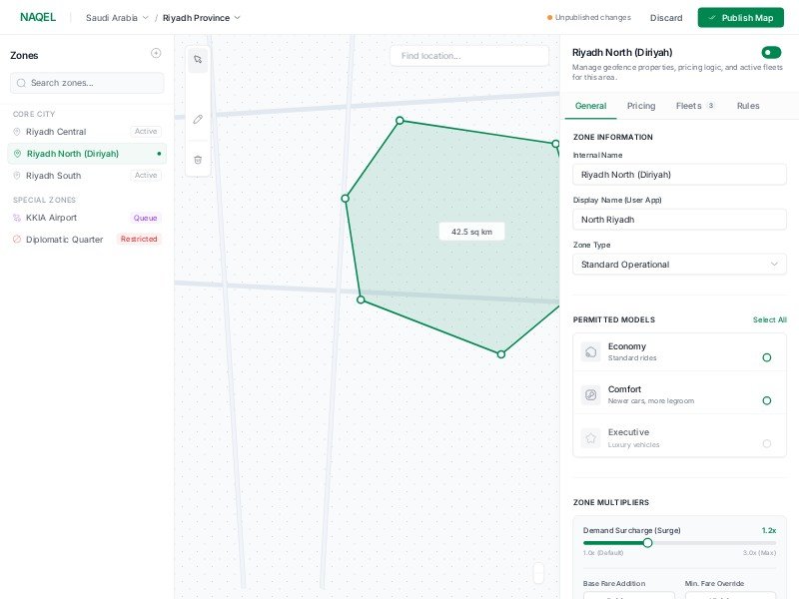Switch to the Pricing tab

click(x=641, y=106)
